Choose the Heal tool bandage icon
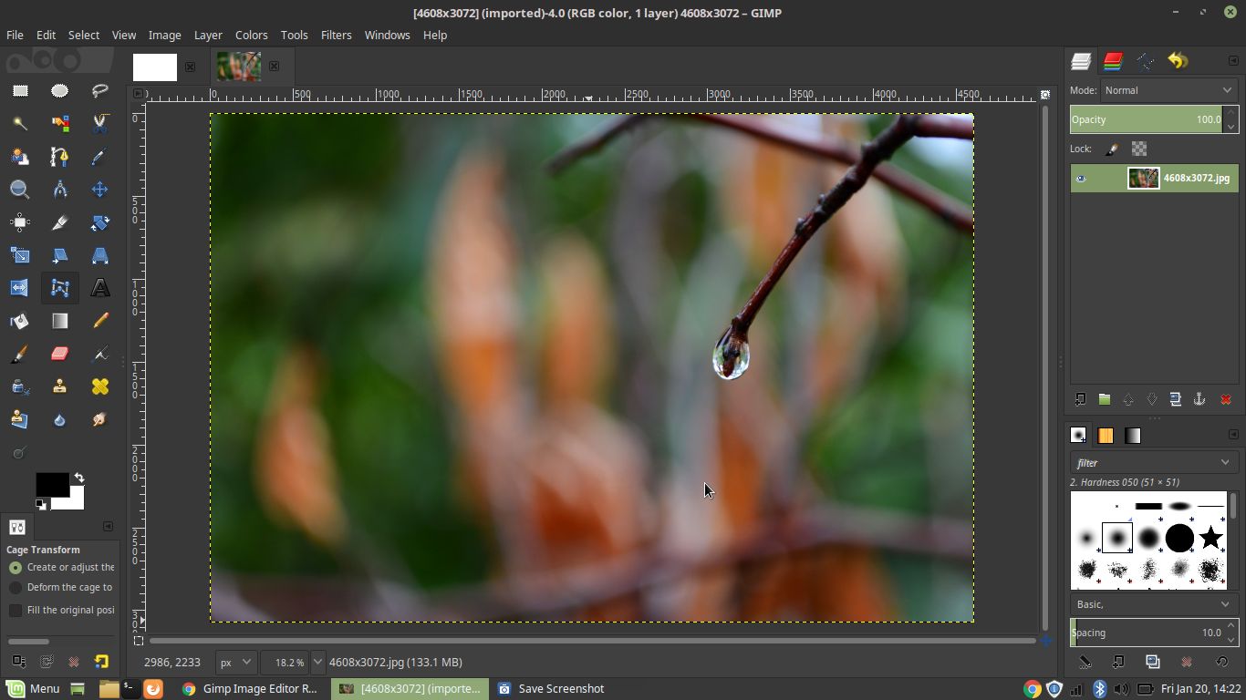 [x=100, y=386]
